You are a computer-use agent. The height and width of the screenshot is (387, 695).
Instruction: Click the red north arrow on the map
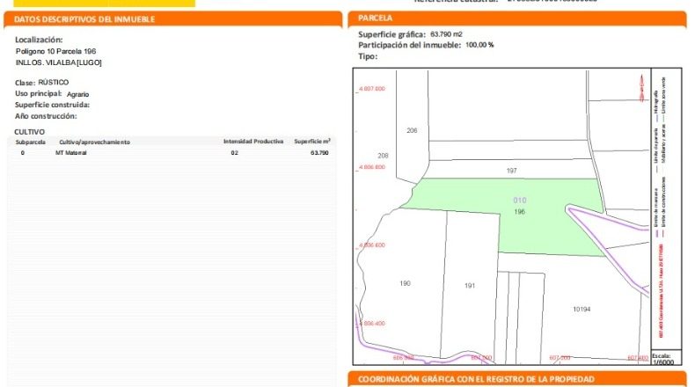click(641, 88)
